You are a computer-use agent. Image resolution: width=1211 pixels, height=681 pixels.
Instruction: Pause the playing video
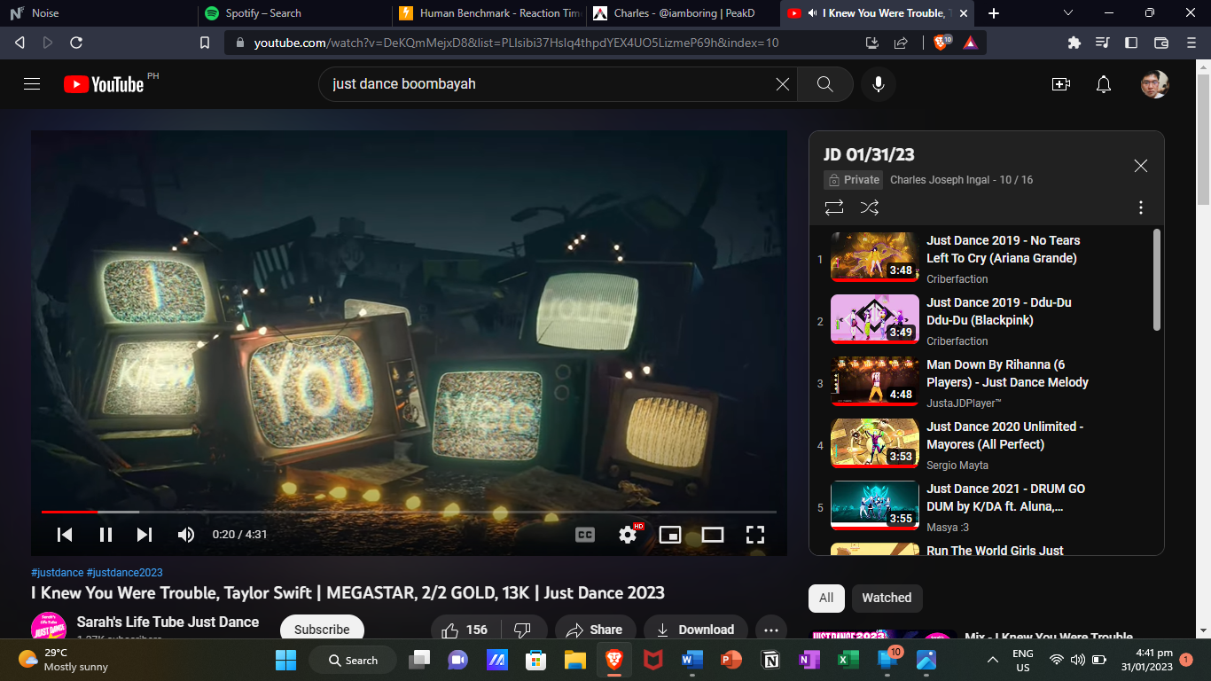coord(105,535)
